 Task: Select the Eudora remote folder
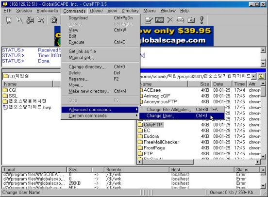(x=149, y=136)
